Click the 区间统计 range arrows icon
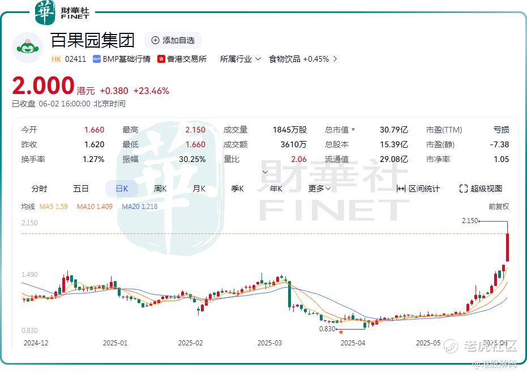The image size is (527, 376). (401, 189)
